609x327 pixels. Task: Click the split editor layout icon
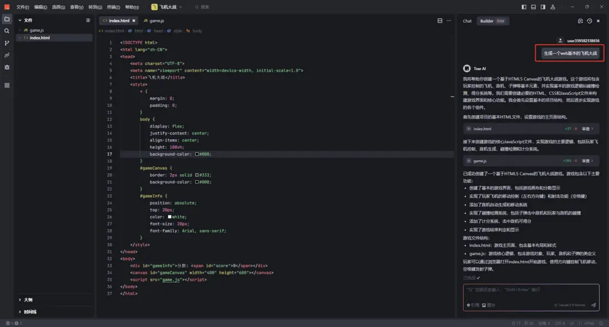[x=440, y=21]
